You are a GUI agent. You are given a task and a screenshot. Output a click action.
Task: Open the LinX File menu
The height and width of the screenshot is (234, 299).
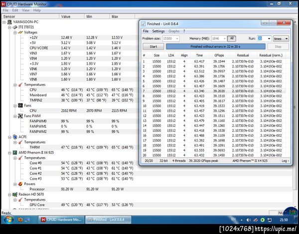coord(146,31)
